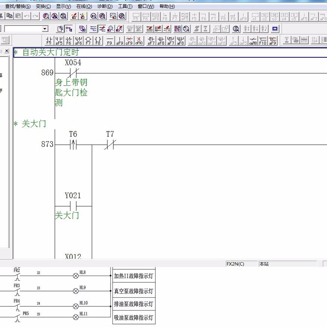Insert closed contact with F6 ladder button
This screenshot has height=327, width=327.
[x=69, y=40]
